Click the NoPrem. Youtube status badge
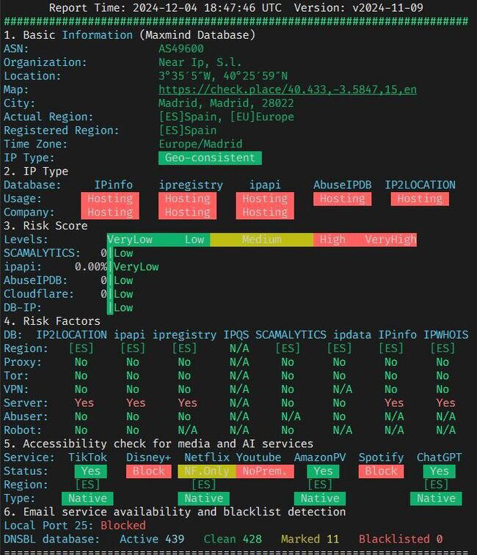Viewport: 477px width, 555px height. (x=265, y=471)
